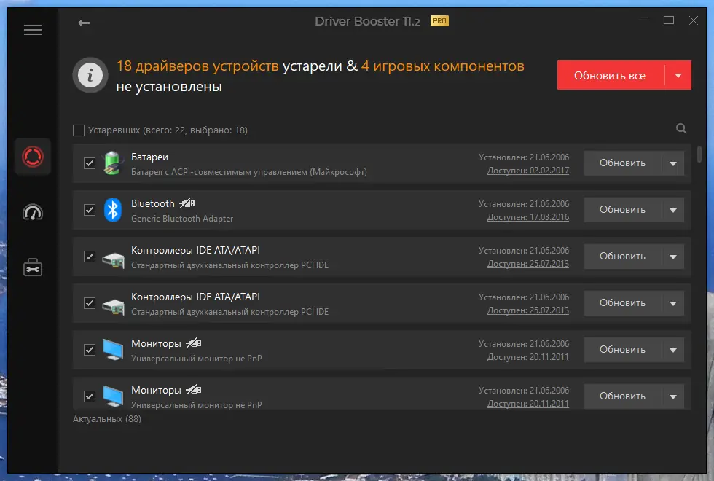The height and width of the screenshot is (481, 714).
Task: Click the PRO badge in title bar
Action: 439,21
